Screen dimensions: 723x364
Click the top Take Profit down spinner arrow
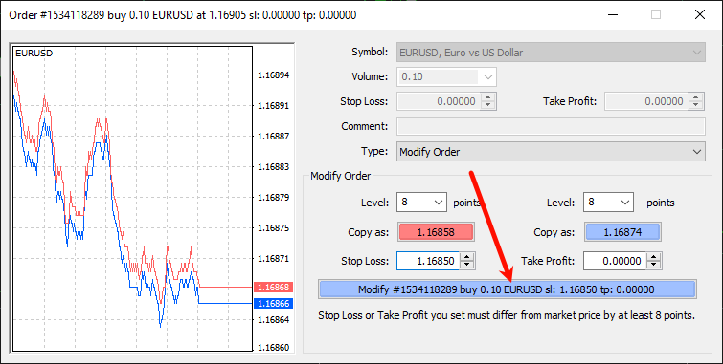click(x=696, y=105)
